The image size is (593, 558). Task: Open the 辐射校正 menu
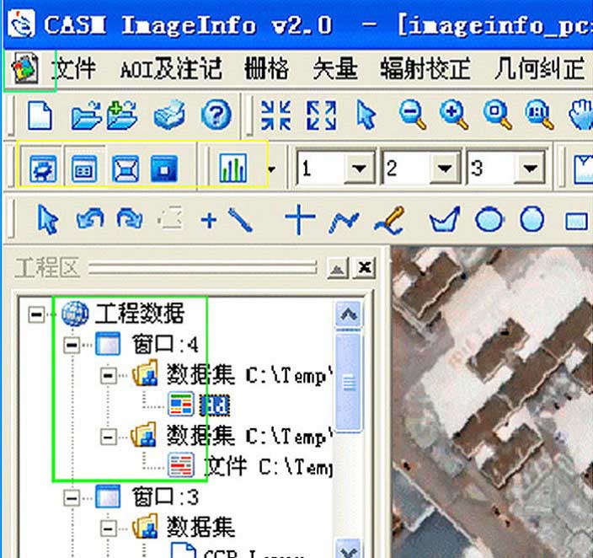[425, 69]
